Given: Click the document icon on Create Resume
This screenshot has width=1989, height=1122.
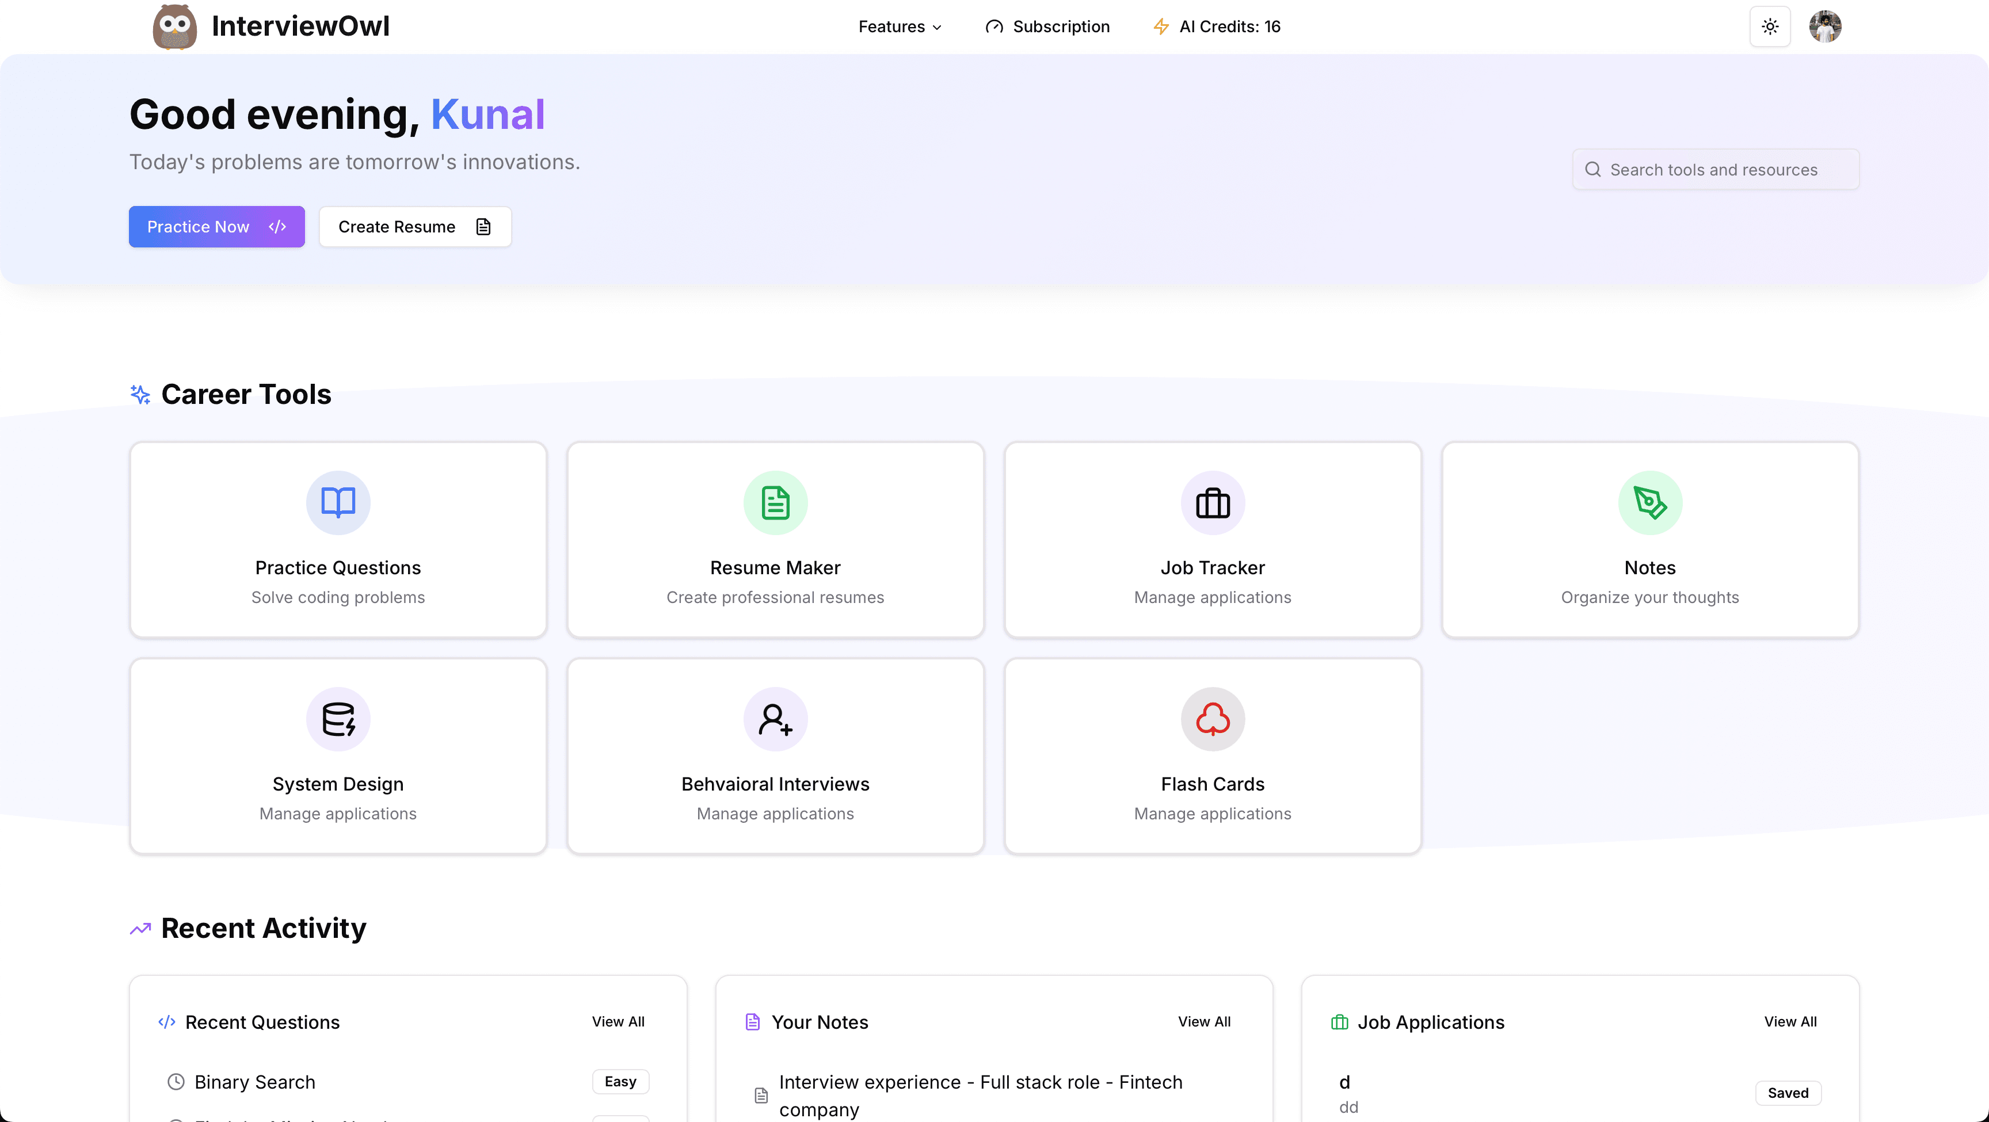Looking at the screenshot, I should [x=483, y=226].
